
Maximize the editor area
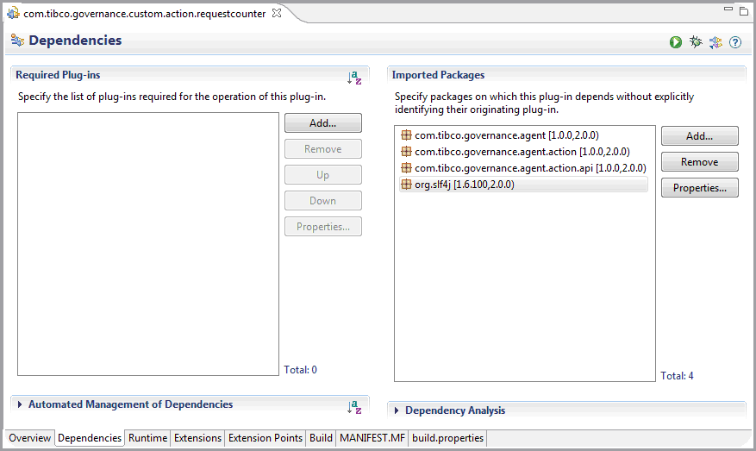click(744, 10)
